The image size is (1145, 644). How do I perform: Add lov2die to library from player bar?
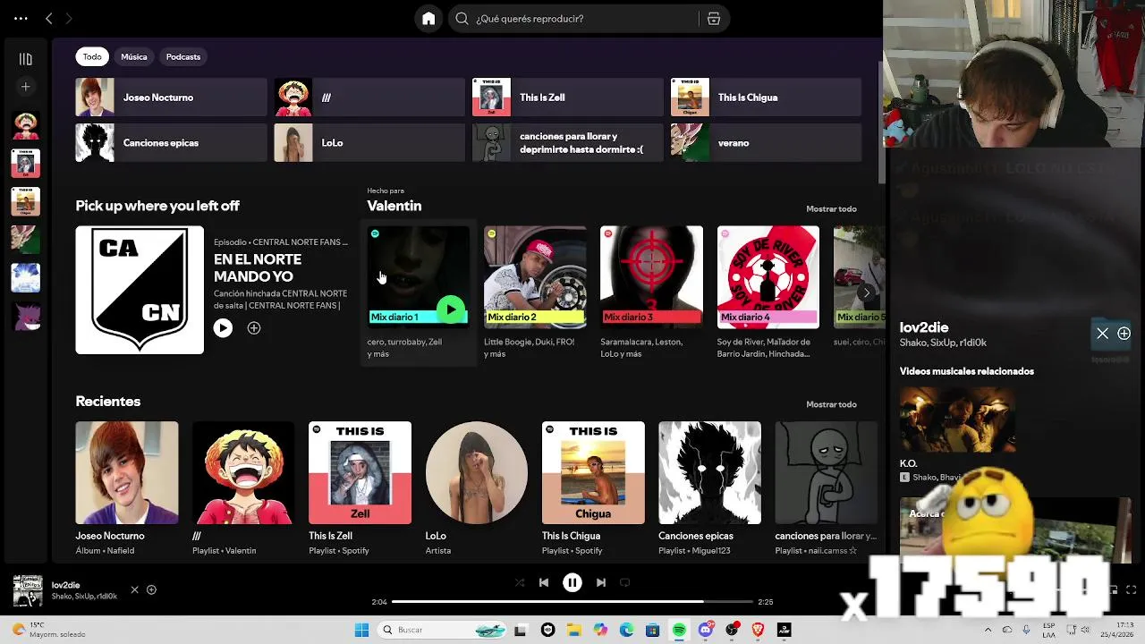tap(151, 589)
